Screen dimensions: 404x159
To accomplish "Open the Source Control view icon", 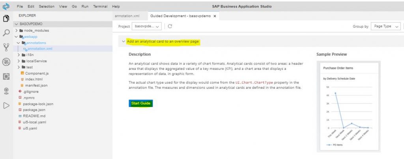I will [6, 47].
